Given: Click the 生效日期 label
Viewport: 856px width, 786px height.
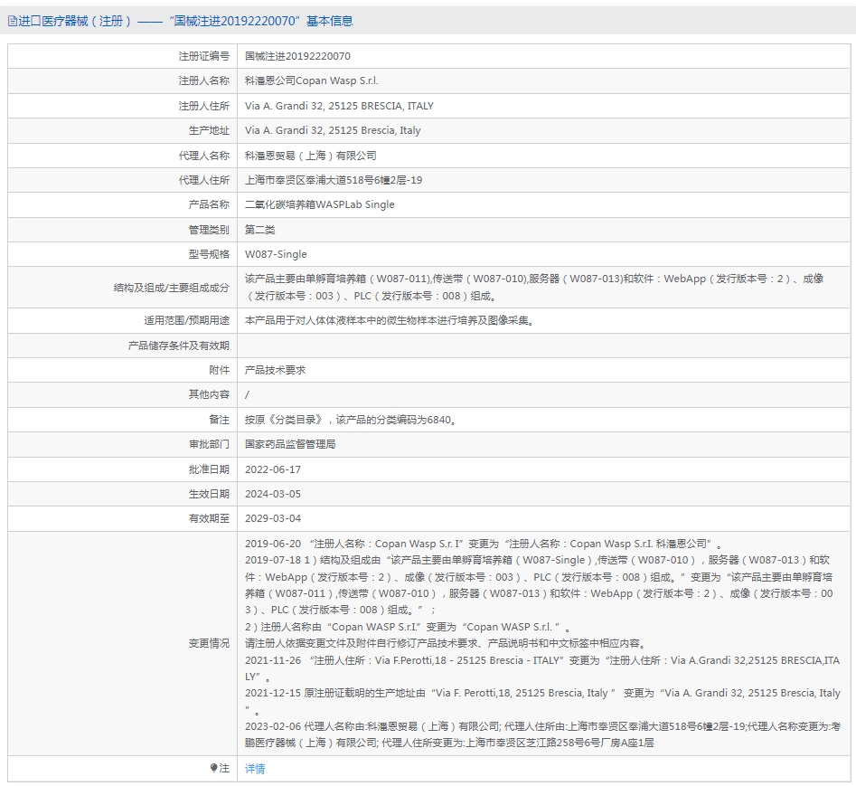Looking at the screenshot, I should pos(209,495).
